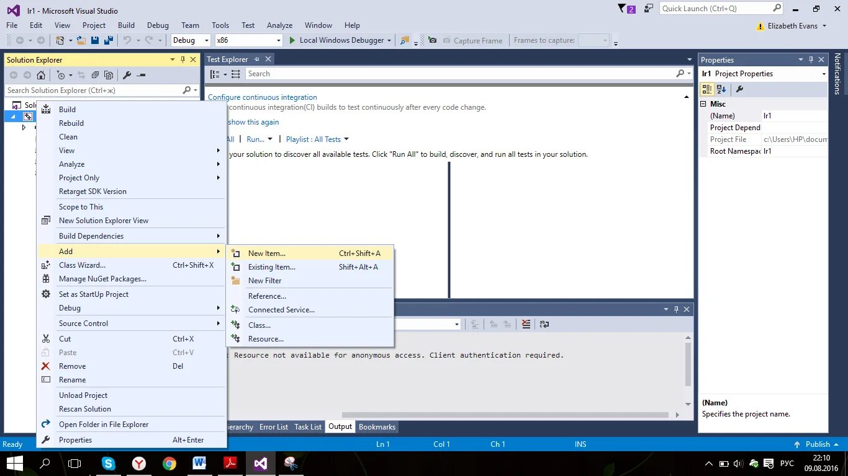Viewport: 848px width, 476px height.
Task: Select New Item... from the Add submenu
Action: coord(310,253)
